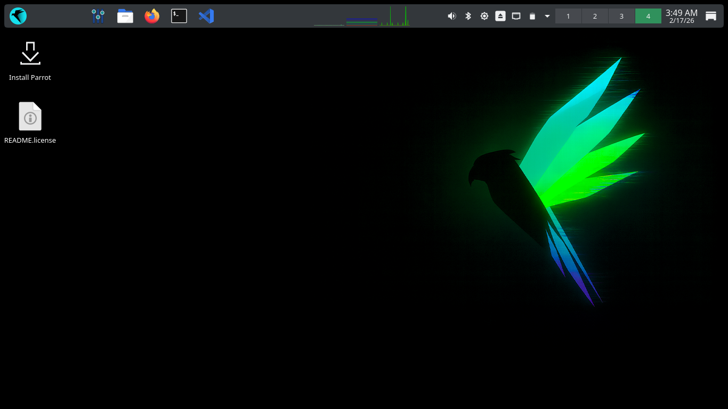Viewport: 728px width, 409px height.
Task: Open the removable devices eject icon
Action: [x=500, y=16]
